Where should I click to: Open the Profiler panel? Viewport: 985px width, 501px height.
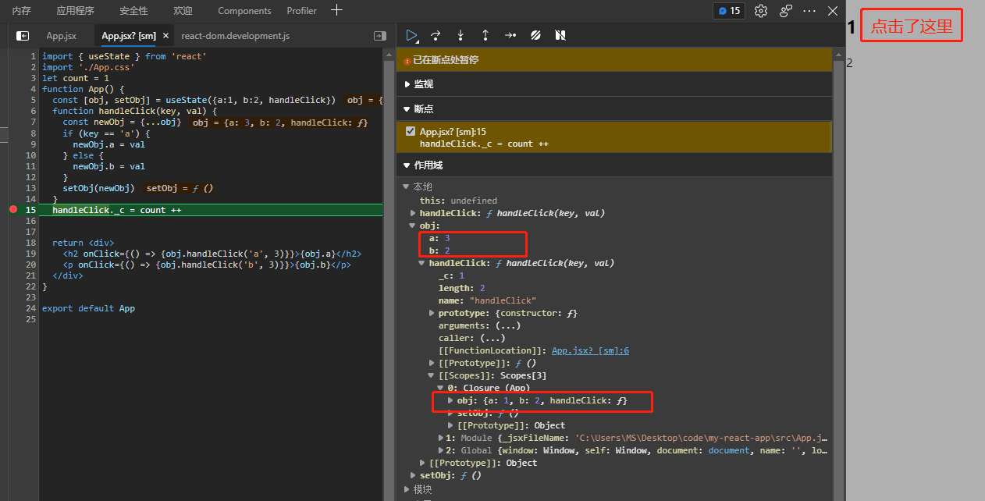click(301, 11)
